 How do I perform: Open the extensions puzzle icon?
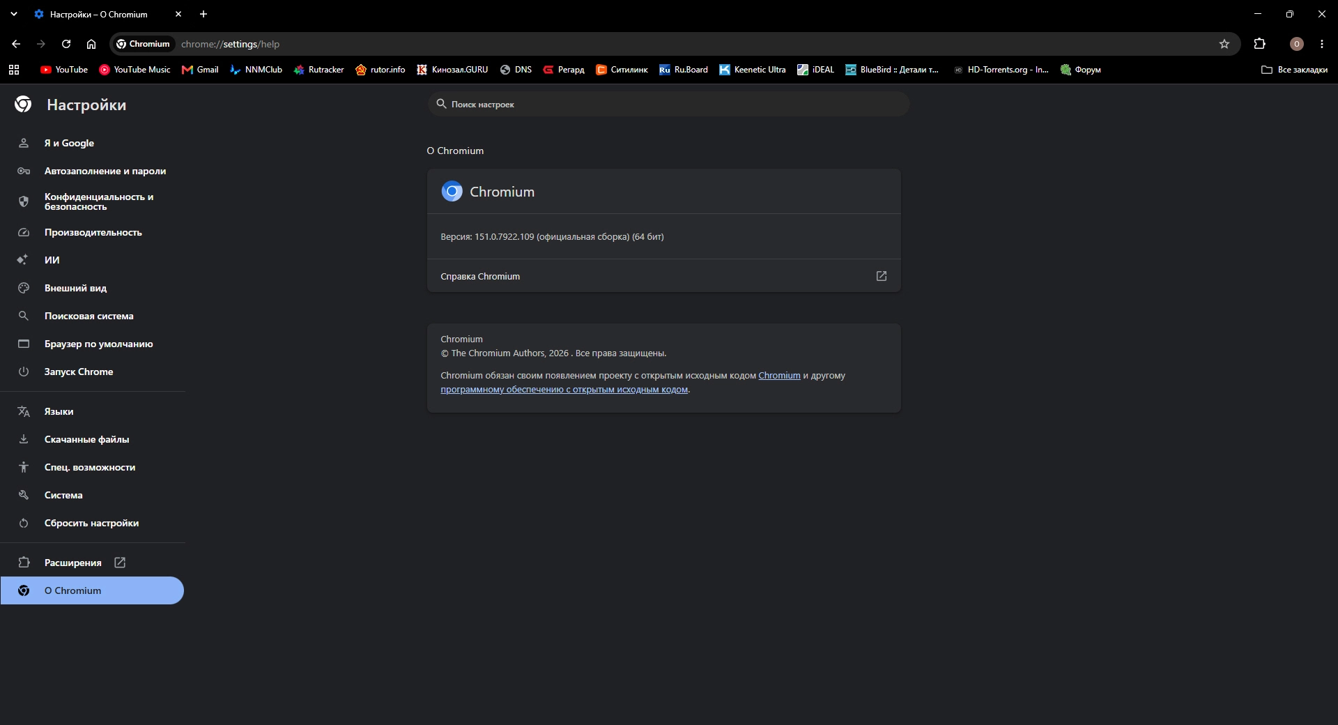coord(1259,44)
